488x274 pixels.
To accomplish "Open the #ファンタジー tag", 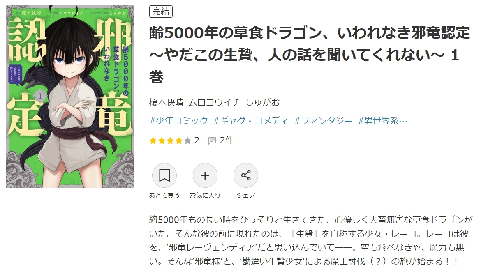I will click(x=323, y=121).
